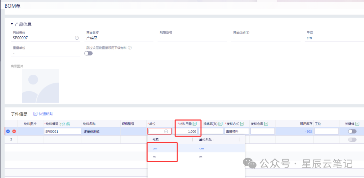Tick the 发料方式 column header checkbox
The image size is (364, 178).
pyautogui.click(x=242, y=124)
